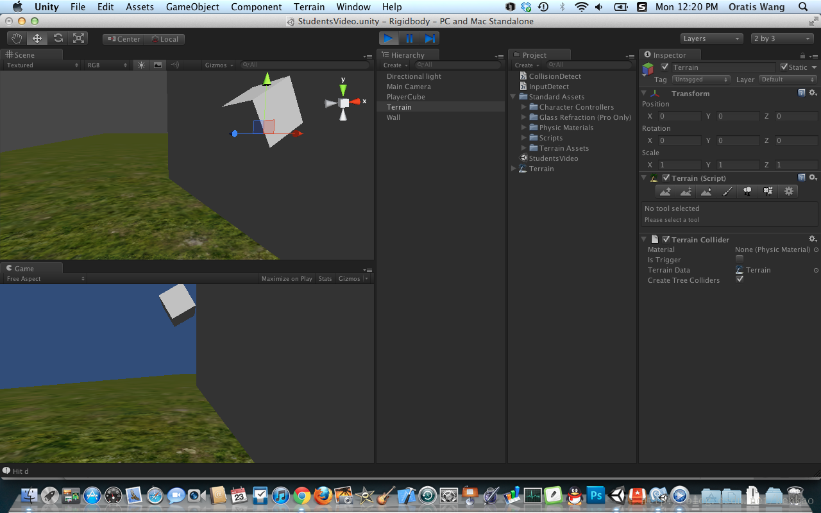Select the Hand tool in the toolbar
The image size is (821, 513).
[17, 38]
